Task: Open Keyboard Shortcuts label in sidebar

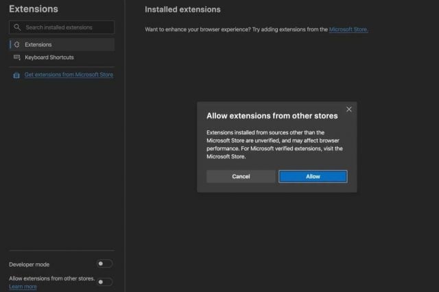Action: click(49, 58)
